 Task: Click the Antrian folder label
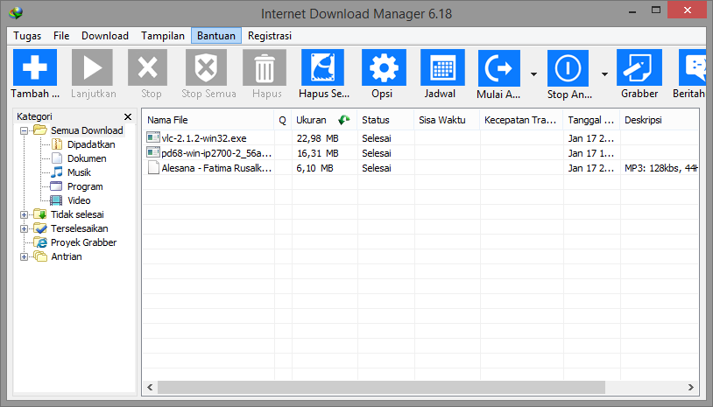[x=67, y=256]
